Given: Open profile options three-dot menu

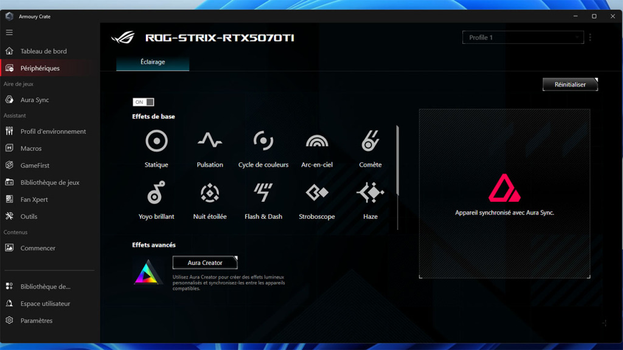Looking at the screenshot, I should pyautogui.click(x=590, y=37).
